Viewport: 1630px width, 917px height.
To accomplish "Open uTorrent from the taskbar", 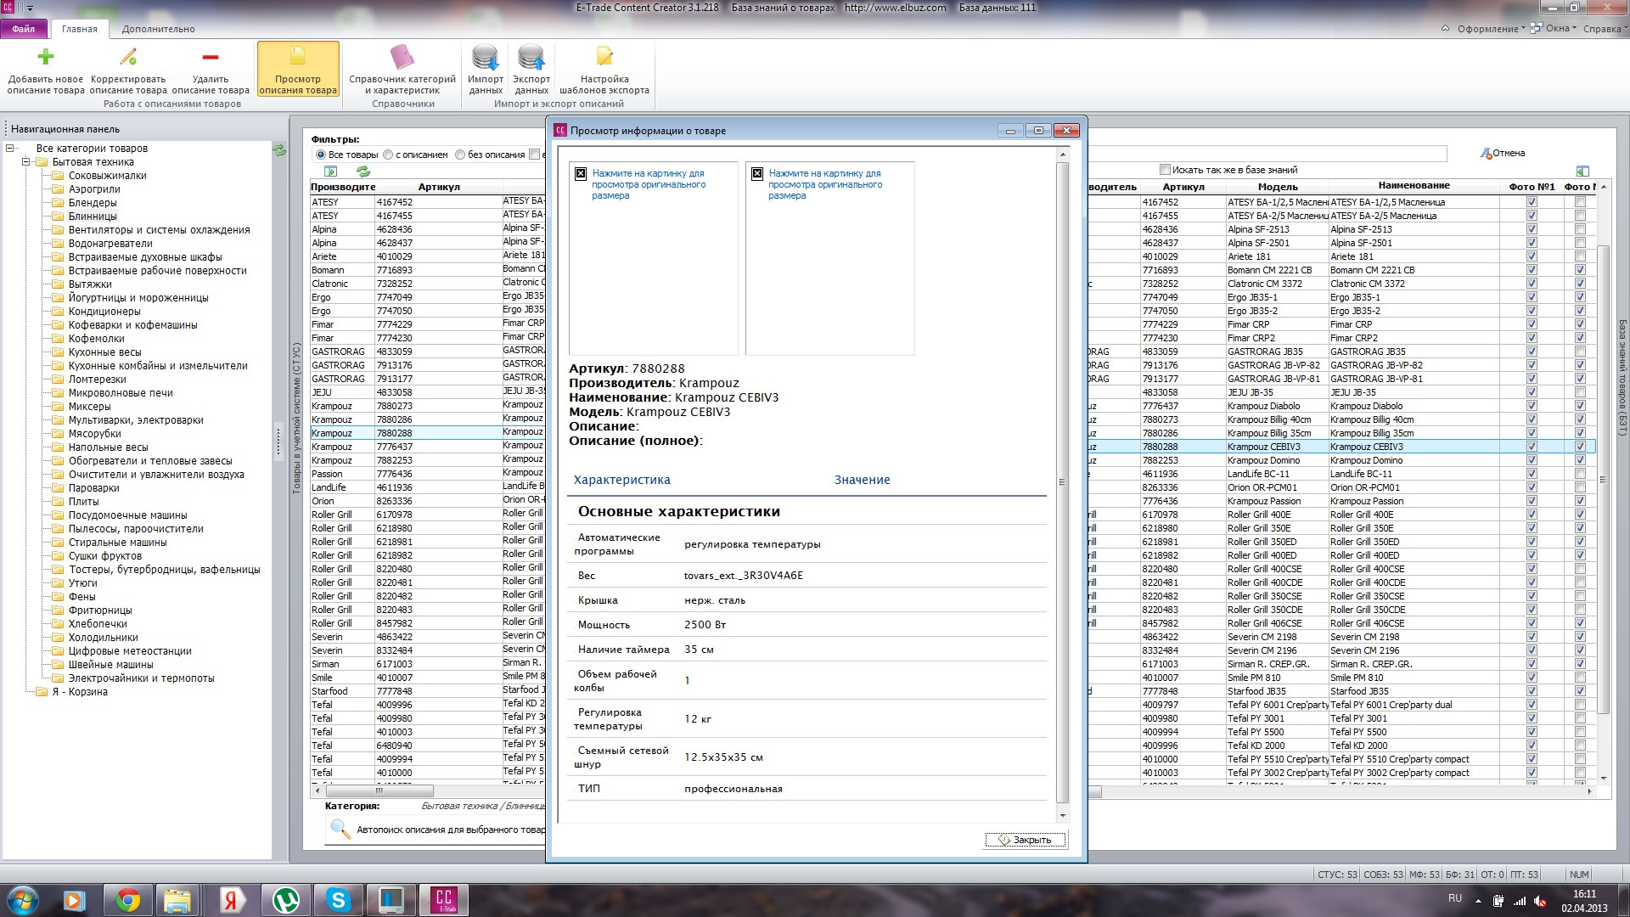I will click(286, 900).
